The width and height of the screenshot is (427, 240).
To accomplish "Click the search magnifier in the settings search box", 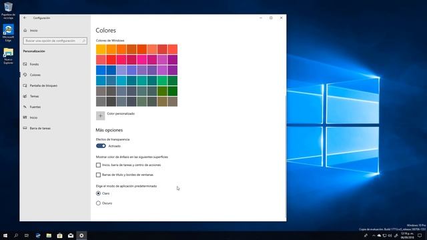I will point(83,41).
